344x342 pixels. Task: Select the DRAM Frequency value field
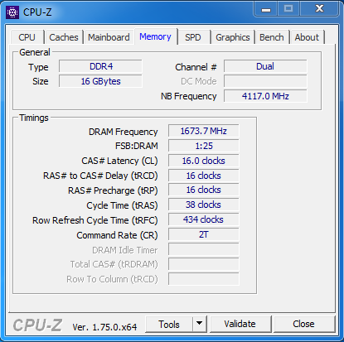click(204, 131)
